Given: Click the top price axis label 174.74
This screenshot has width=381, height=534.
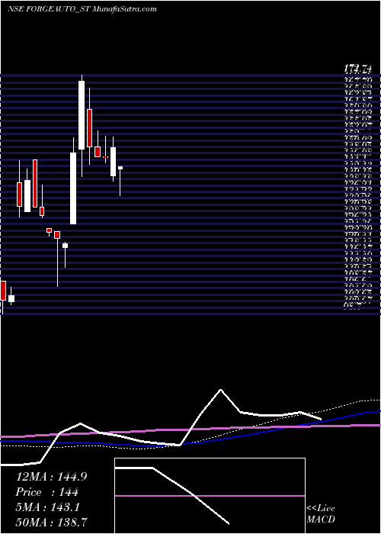Looking at the screenshot, I should coord(358,69).
